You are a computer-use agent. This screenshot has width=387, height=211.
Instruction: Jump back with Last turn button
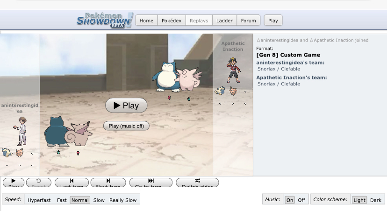point(72,183)
